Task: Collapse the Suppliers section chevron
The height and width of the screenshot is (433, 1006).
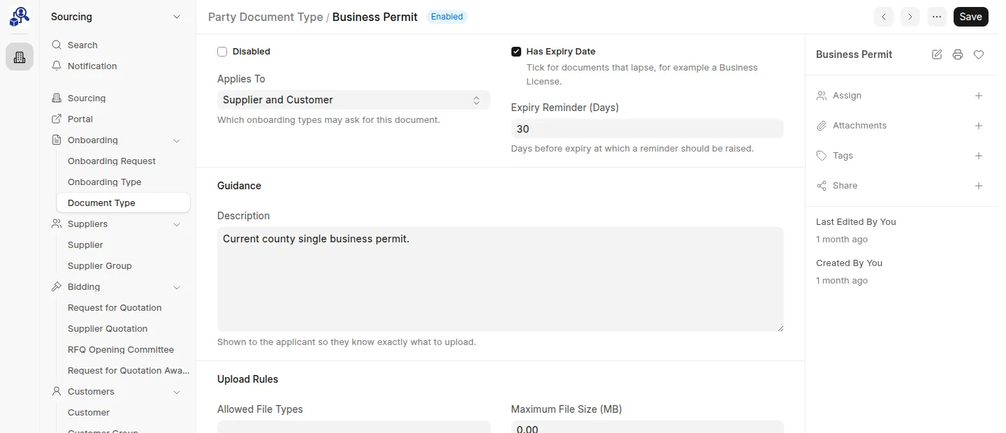Action: [177, 224]
